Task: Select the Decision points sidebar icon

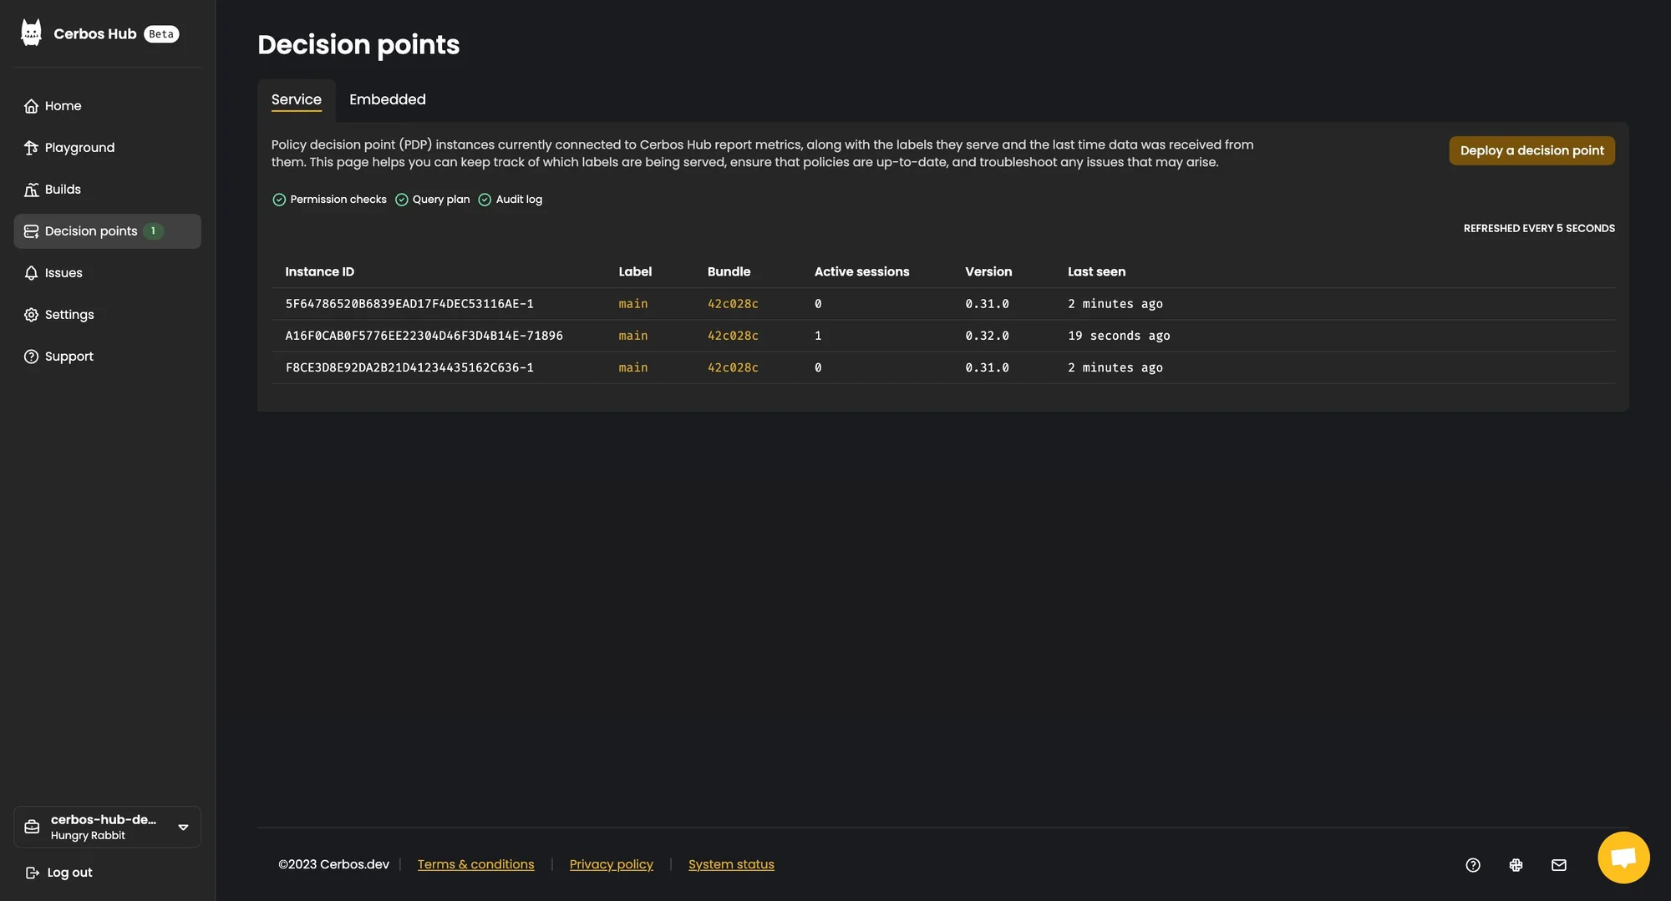Action: [x=31, y=230]
